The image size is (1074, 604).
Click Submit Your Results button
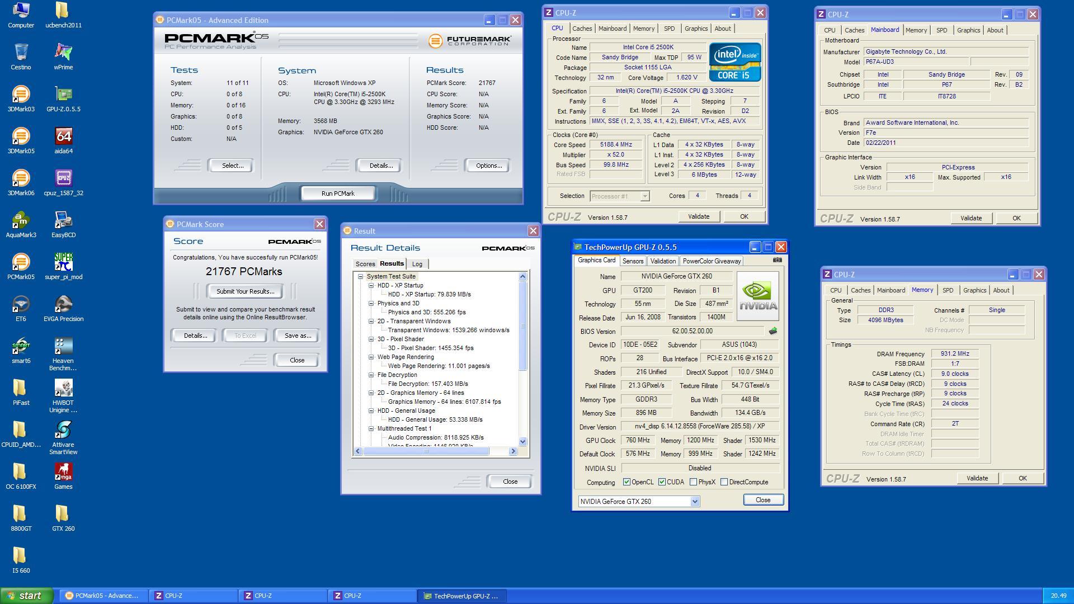[245, 291]
